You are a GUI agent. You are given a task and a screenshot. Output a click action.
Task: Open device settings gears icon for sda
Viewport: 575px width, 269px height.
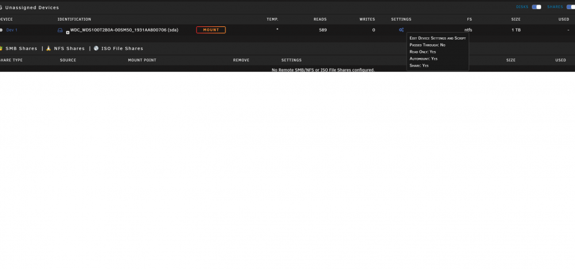pos(401,30)
